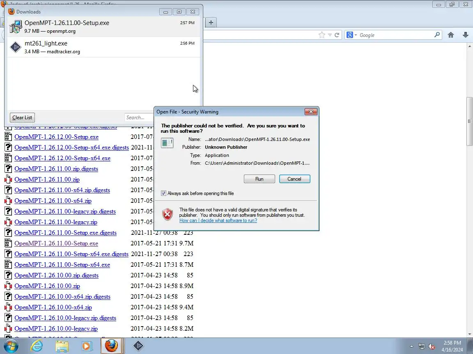This screenshot has height=354, width=473.
Task: Click the network tray icon
Action: [x=422, y=347]
